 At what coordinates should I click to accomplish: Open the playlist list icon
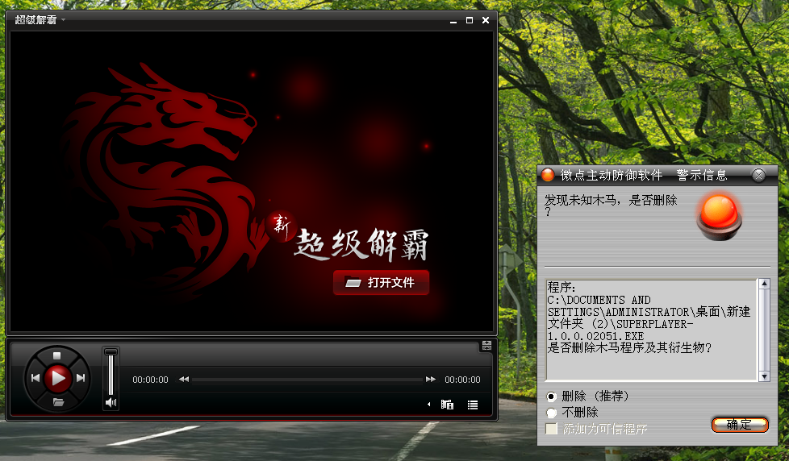(473, 405)
